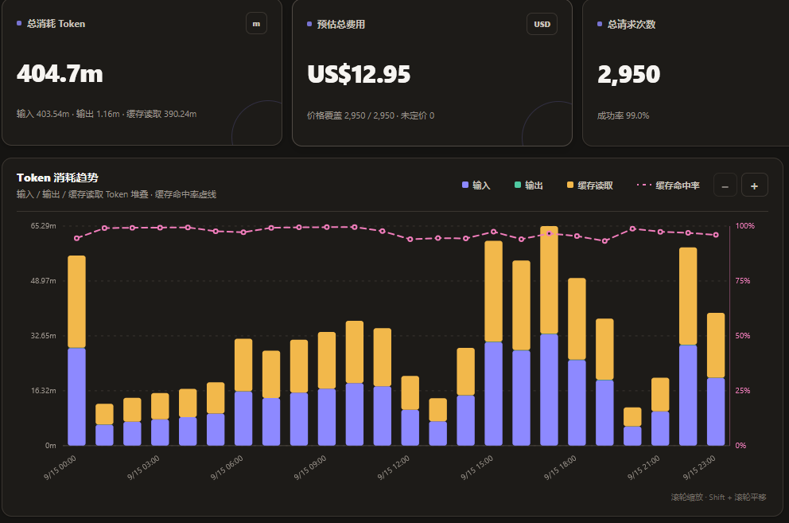Click the 9/15 18:00 axis label
Screen dimensions: 789x523
point(560,467)
